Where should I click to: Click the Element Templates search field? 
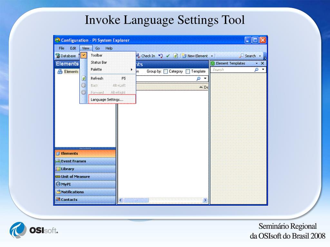pyautogui.click(x=232, y=70)
